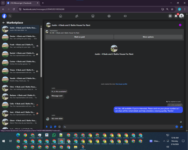
Task: Open the Friends icon in top navigation
Action: click(x=77, y=16)
